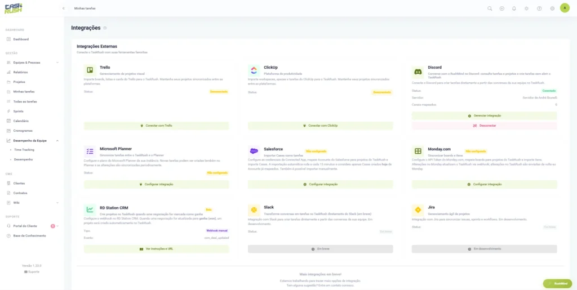
Task: Click the Jira integration icon
Action: tap(418, 209)
